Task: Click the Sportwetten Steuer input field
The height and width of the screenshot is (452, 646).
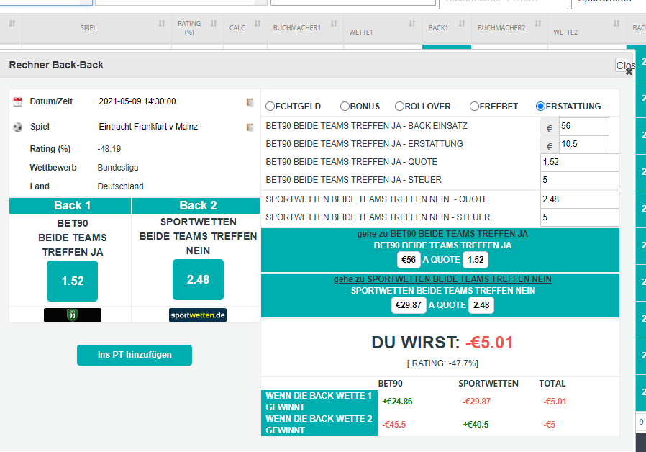Action: click(x=580, y=217)
